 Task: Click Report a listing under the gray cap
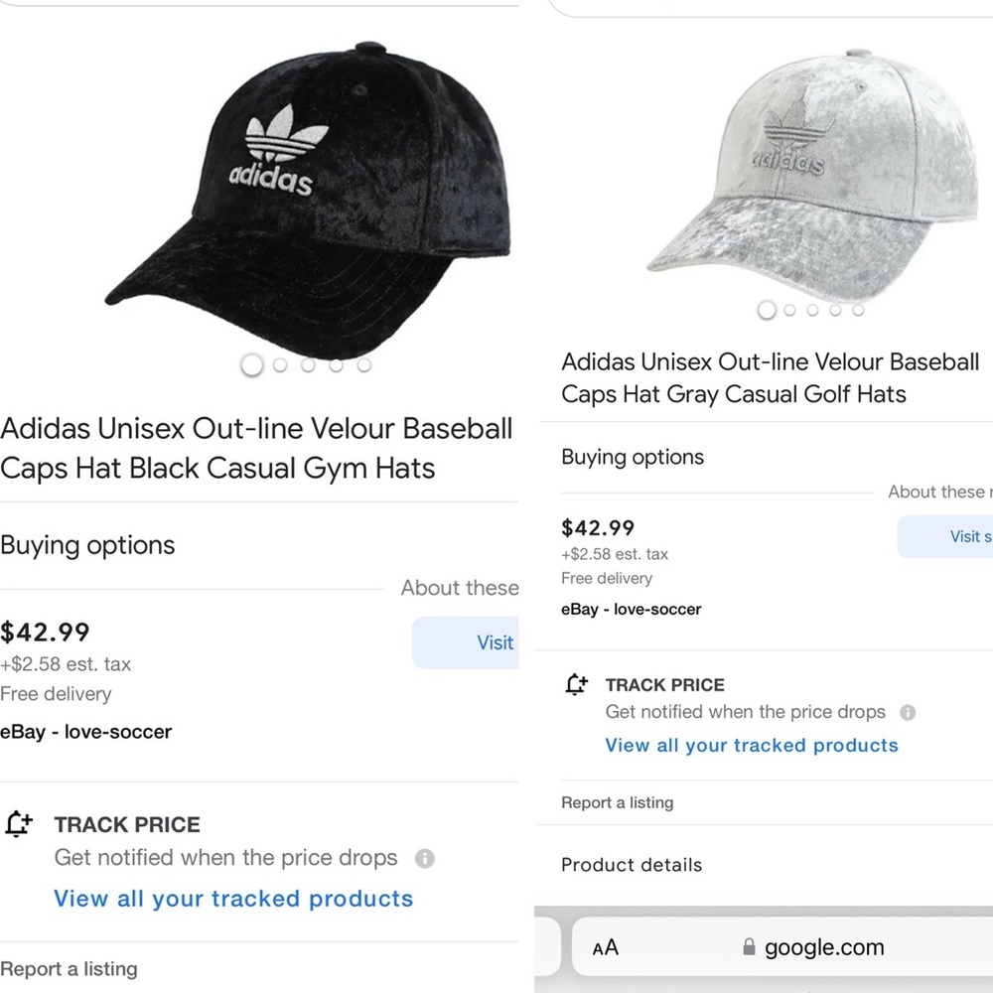click(x=618, y=802)
